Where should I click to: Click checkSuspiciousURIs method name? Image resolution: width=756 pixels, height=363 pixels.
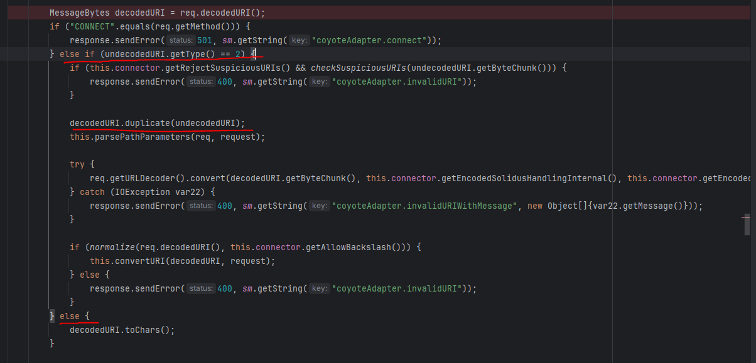point(358,68)
